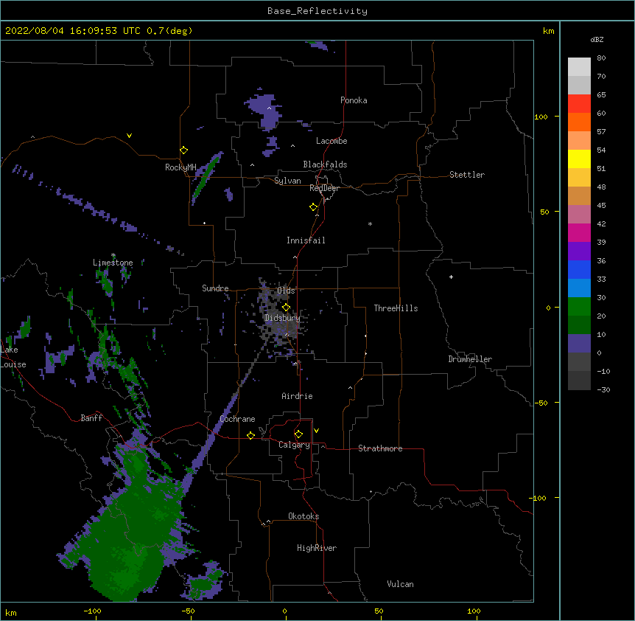The height and width of the screenshot is (621, 635).
Task: Click the Drumheller label
Action: click(470, 359)
